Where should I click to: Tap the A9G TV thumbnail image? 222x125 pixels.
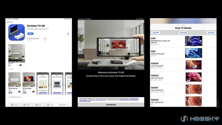pos(193,41)
